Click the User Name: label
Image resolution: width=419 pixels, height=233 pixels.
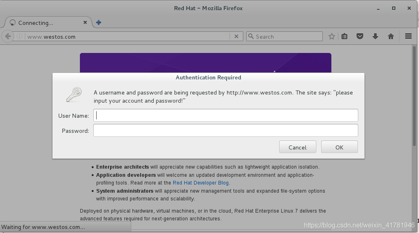[x=73, y=116]
